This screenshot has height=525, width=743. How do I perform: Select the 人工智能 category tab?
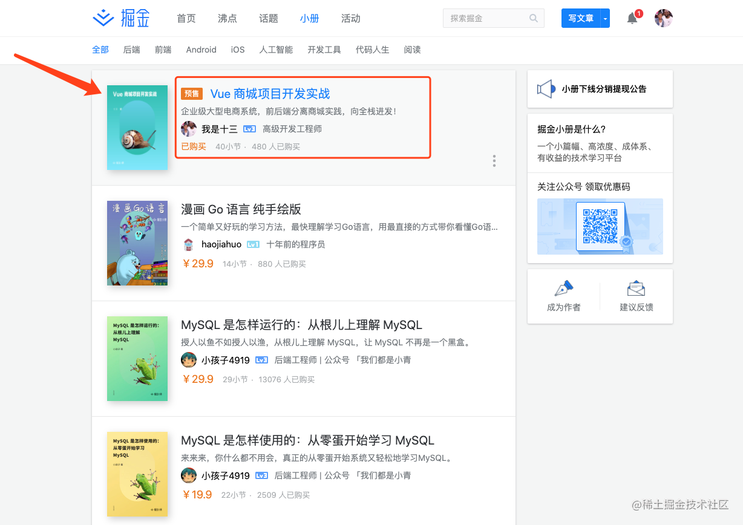coord(277,50)
